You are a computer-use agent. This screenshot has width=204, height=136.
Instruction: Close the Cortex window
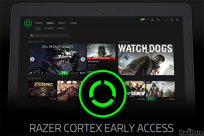pyautogui.click(x=177, y=20)
